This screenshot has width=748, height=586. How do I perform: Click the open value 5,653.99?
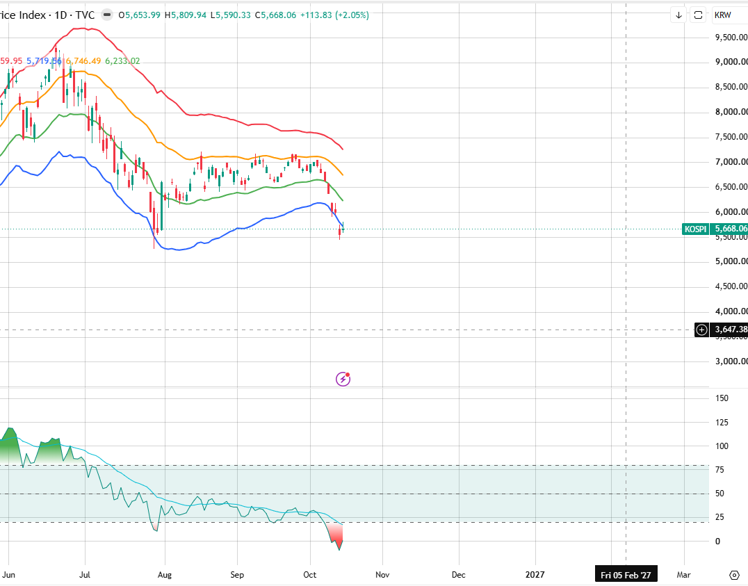pyautogui.click(x=143, y=15)
